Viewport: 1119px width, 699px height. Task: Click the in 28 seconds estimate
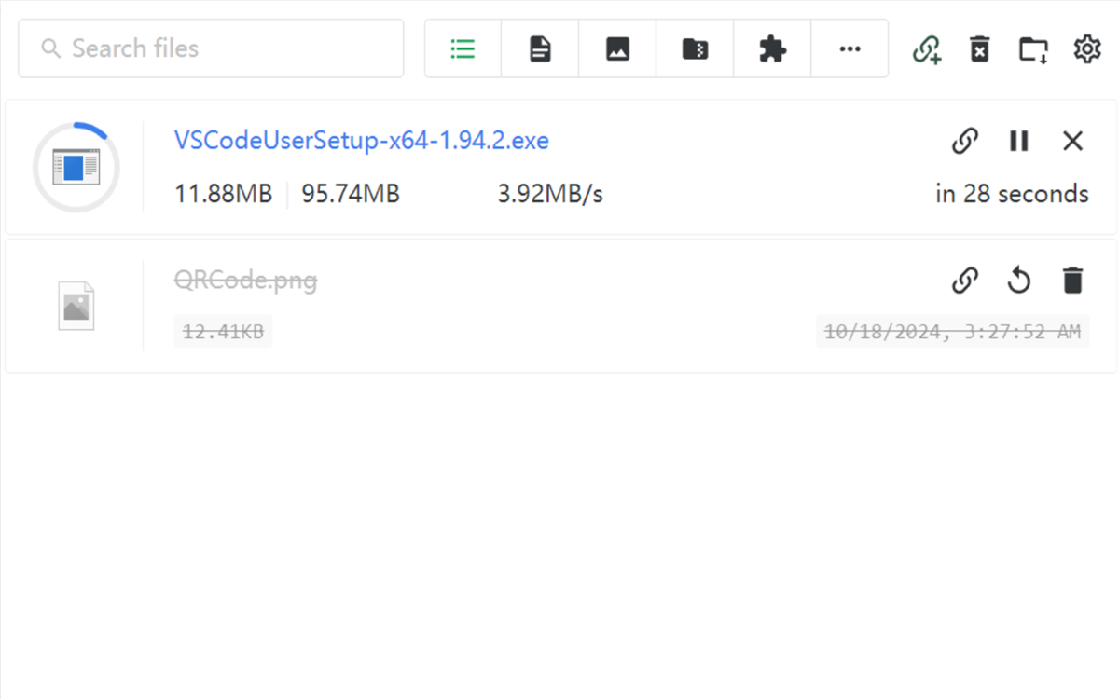(1012, 194)
